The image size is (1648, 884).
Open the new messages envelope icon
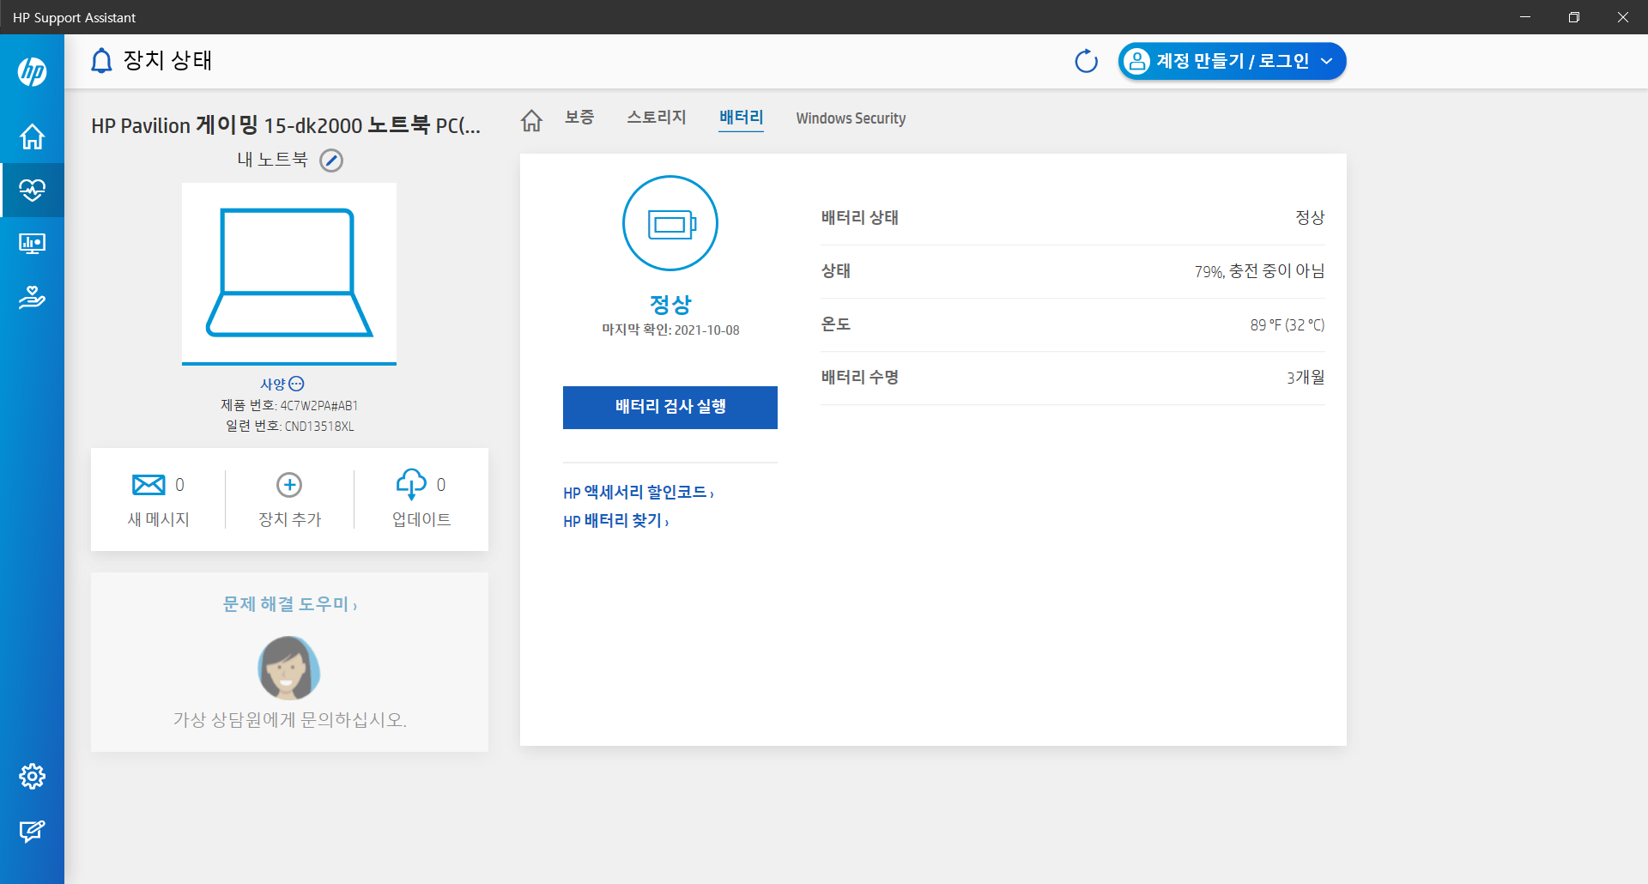(x=148, y=485)
